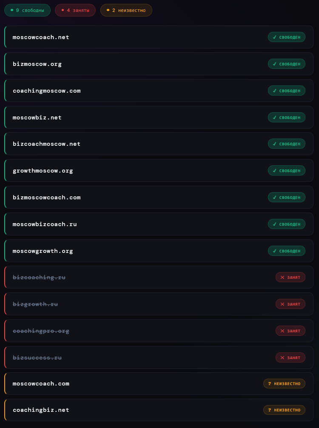Select the 4 заняты filter chip

point(75,10)
